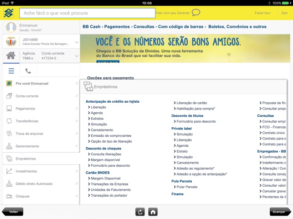Click the Gerenciamento sidebar icon
The height and width of the screenshot is (219, 293).
(9, 146)
